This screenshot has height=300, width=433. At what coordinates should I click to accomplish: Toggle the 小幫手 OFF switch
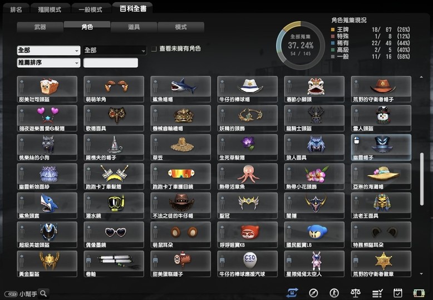point(10,294)
